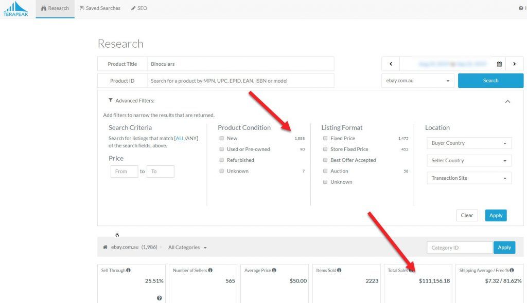The image size is (527, 303).
Task: Select the ALL match criteria link
Action: [x=180, y=138]
